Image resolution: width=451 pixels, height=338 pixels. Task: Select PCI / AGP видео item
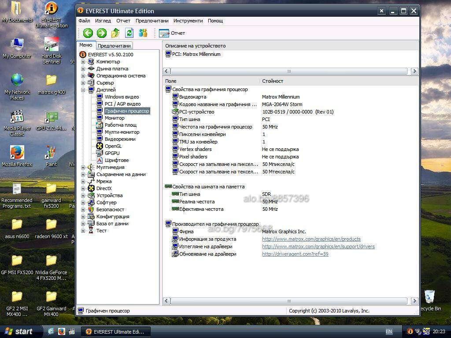coord(122,104)
